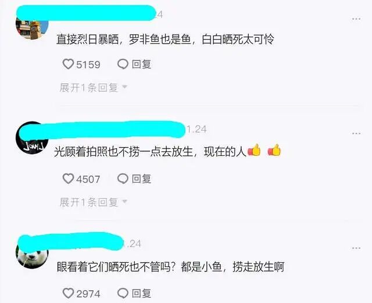Click reply bubble icon under first comment
The height and width of the screenshot is (303, 372).
tap(123, 64)
